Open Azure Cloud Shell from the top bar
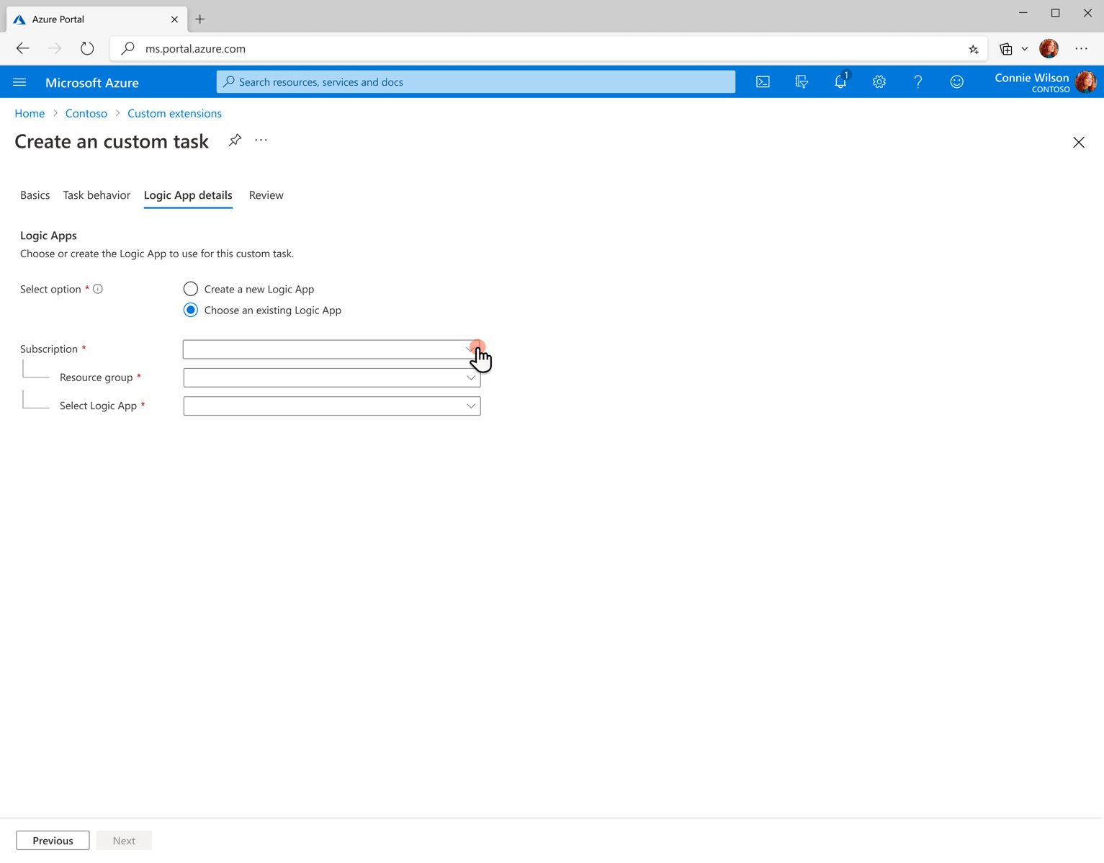 (x=763, y=81)
